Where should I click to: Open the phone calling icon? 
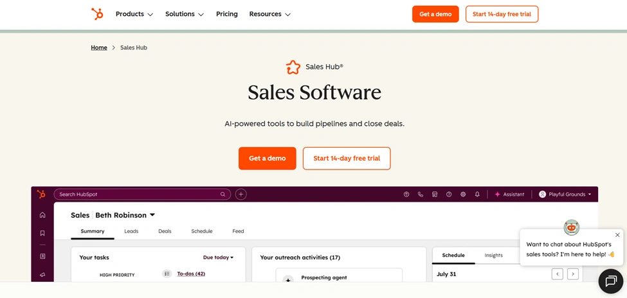(x=421, y=194)
